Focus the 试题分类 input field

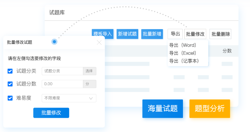(62, 71)
